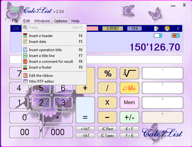
Task: Click the calculator logo icon
Action: click(x=15, y=10)
